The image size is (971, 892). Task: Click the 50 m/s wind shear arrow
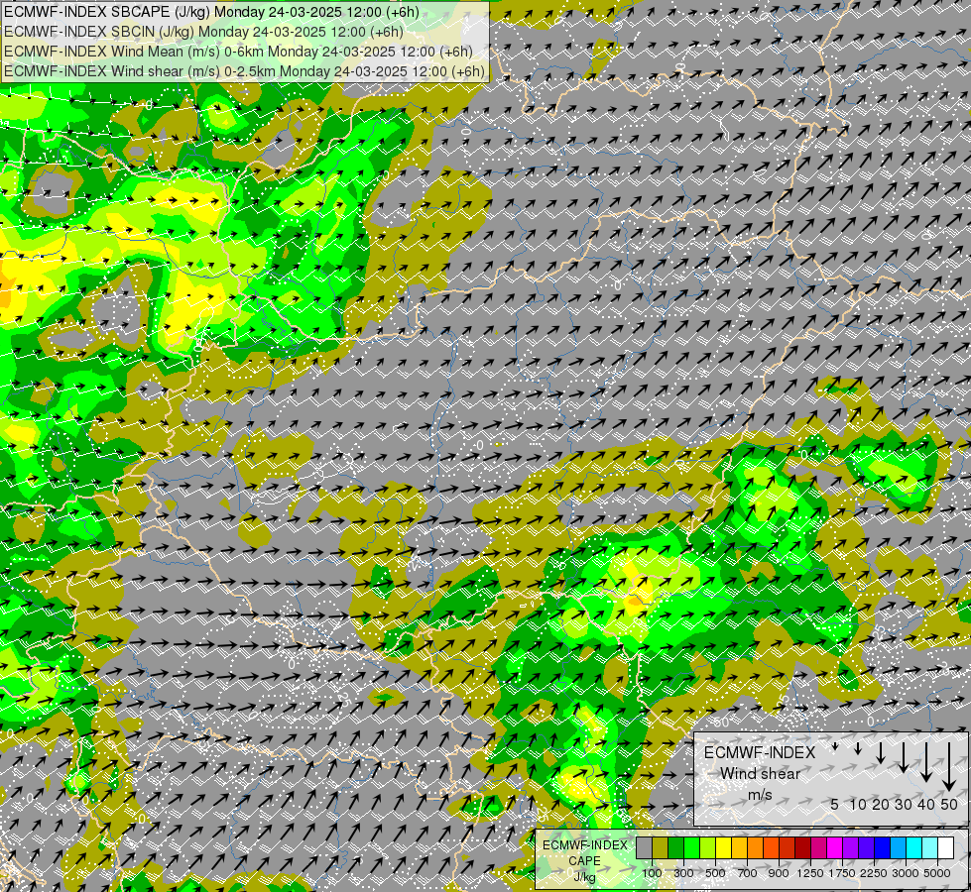[x=949, y=767]
